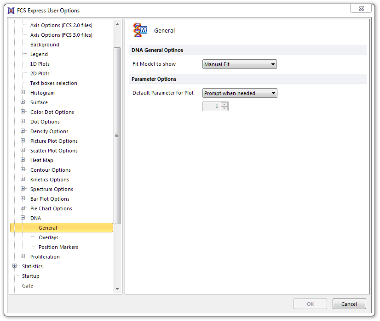Open the Position Markers page
Viewport: 380px width, 321px height.
[58, 247]
